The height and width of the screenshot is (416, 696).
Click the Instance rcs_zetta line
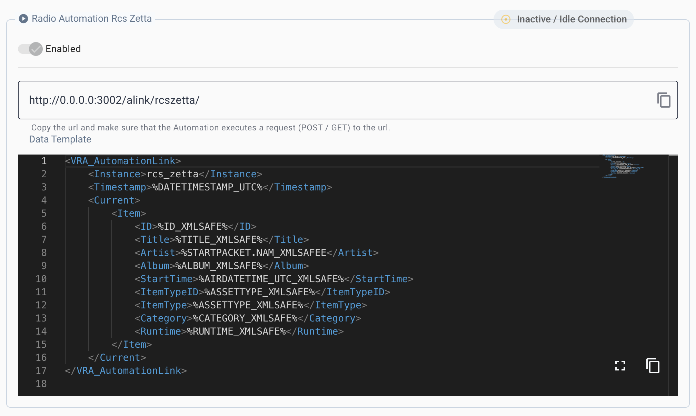tap(175, 174)
